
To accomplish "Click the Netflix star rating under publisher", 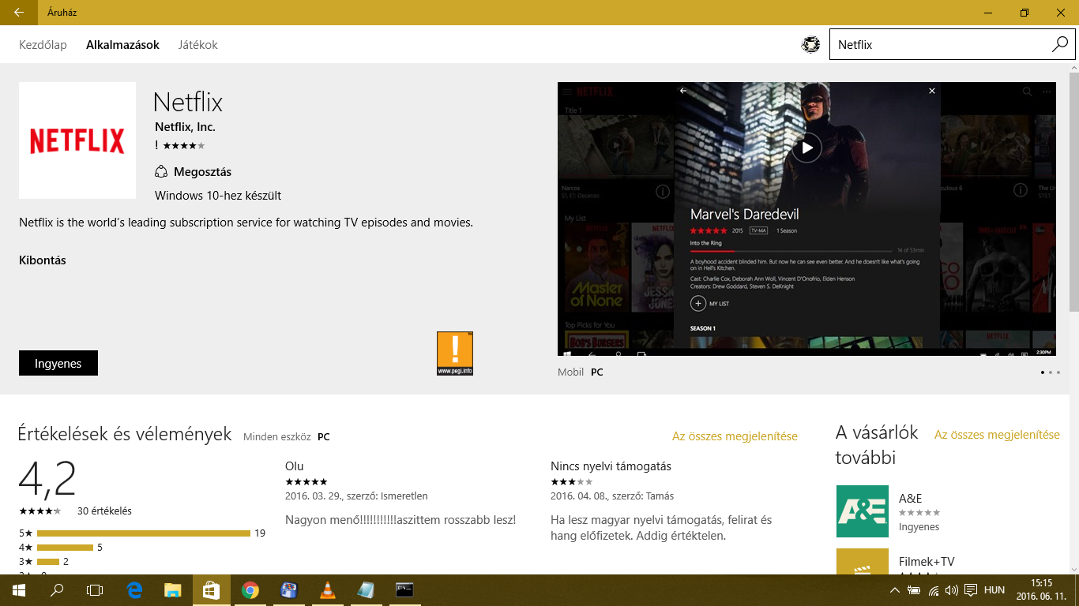I will 183,145.
